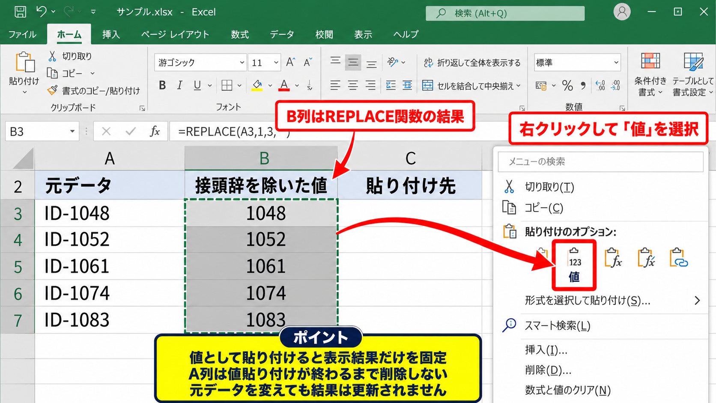
Task: Click the text orientation icon
Action: (393, 63)
